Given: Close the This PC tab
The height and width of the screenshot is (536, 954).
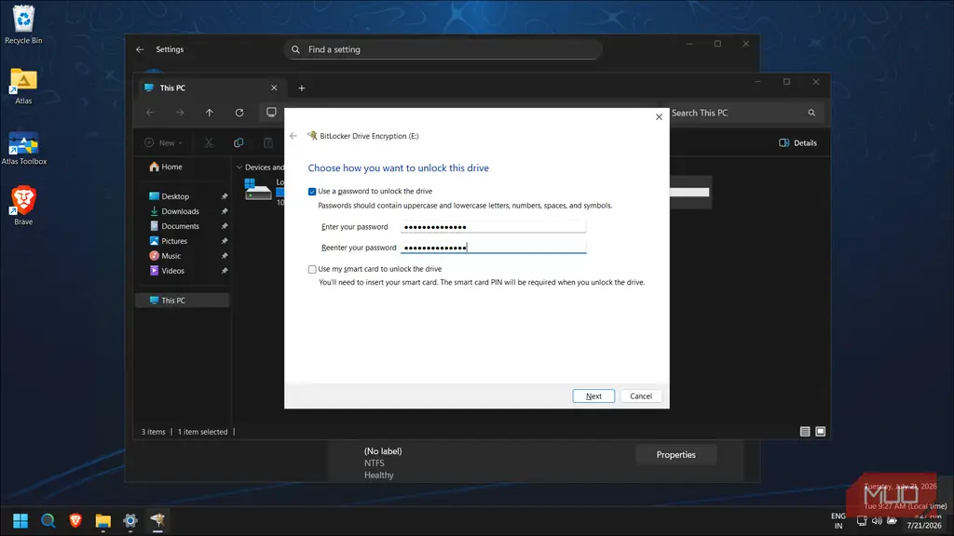Looking at the screenshot, I should 274,88.
